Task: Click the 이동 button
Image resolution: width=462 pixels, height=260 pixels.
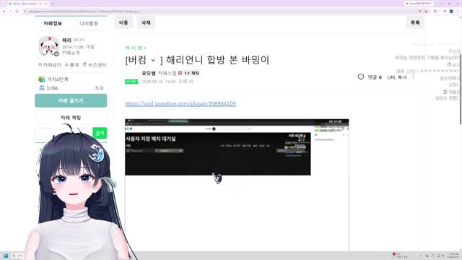Action: pyautogui.click(x=123, y=22)
